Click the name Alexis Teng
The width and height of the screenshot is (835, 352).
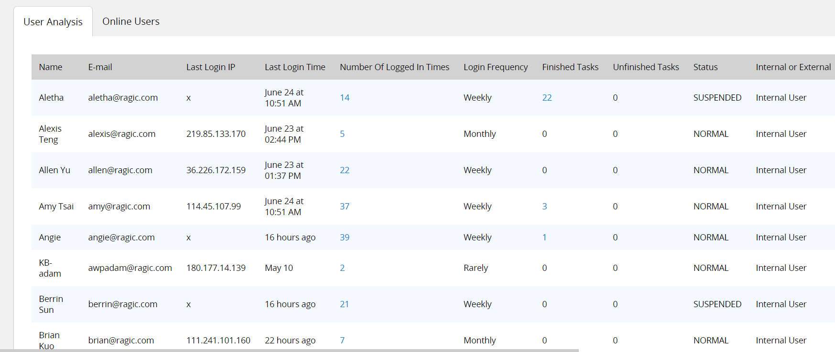click(x=50, y=134)
